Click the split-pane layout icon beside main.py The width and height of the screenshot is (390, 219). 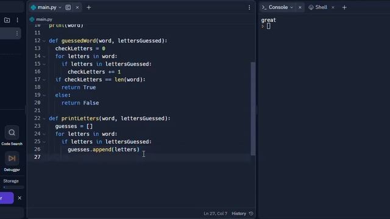coord(68,7)
